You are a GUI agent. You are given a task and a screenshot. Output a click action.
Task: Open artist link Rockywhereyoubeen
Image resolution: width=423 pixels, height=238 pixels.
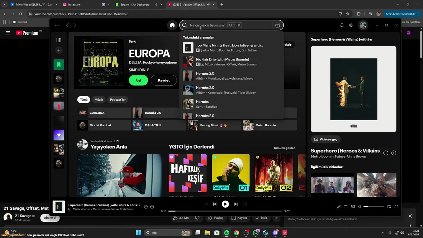pos(160,62)
